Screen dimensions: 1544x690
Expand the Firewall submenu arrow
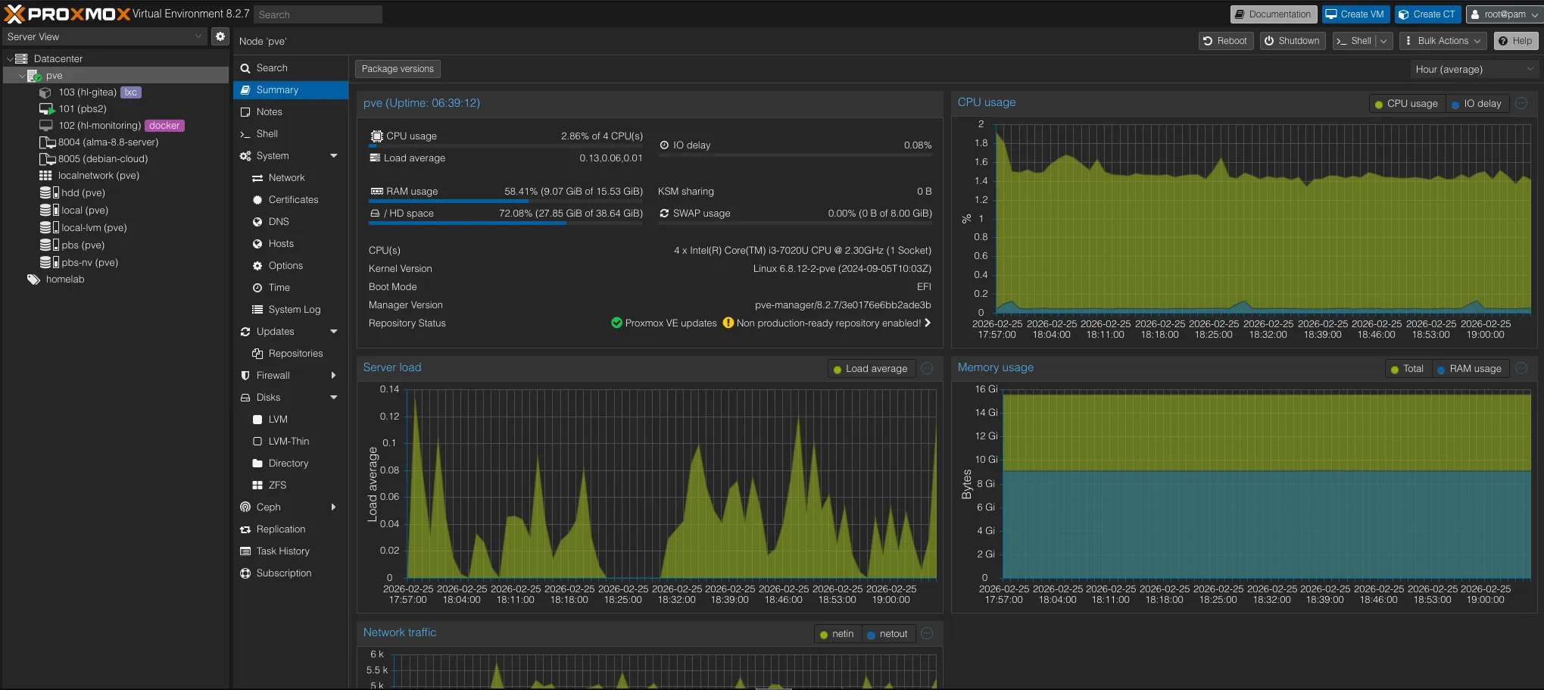click(333, 376)
